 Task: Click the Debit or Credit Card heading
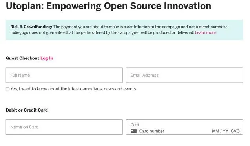[x=27, y=110]
